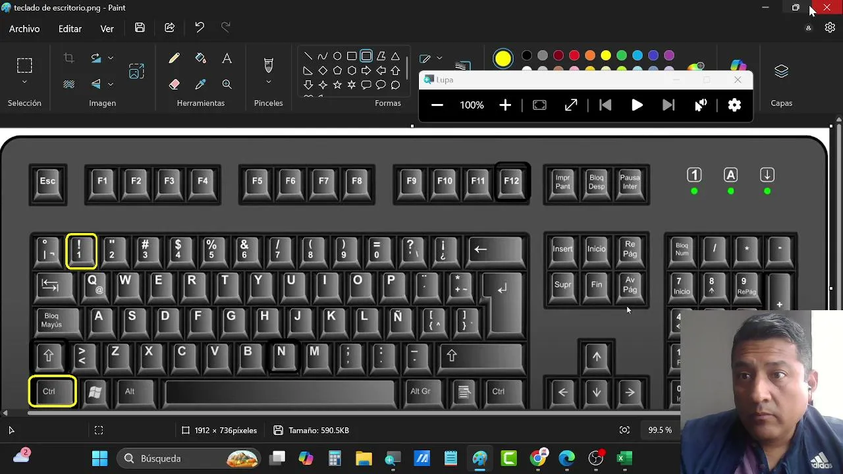
Task: Open the Archivo menu
Action: point(24,29)
